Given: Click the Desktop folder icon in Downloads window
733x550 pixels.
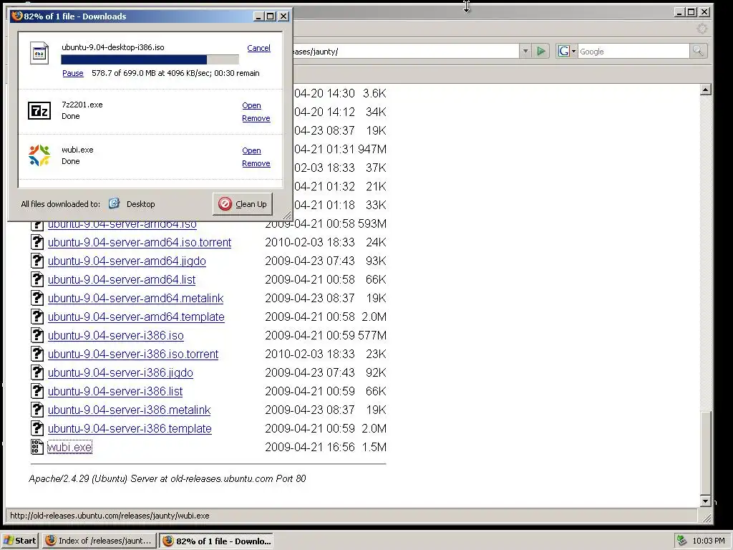Looking at the screenshot, I should (114, 203).
